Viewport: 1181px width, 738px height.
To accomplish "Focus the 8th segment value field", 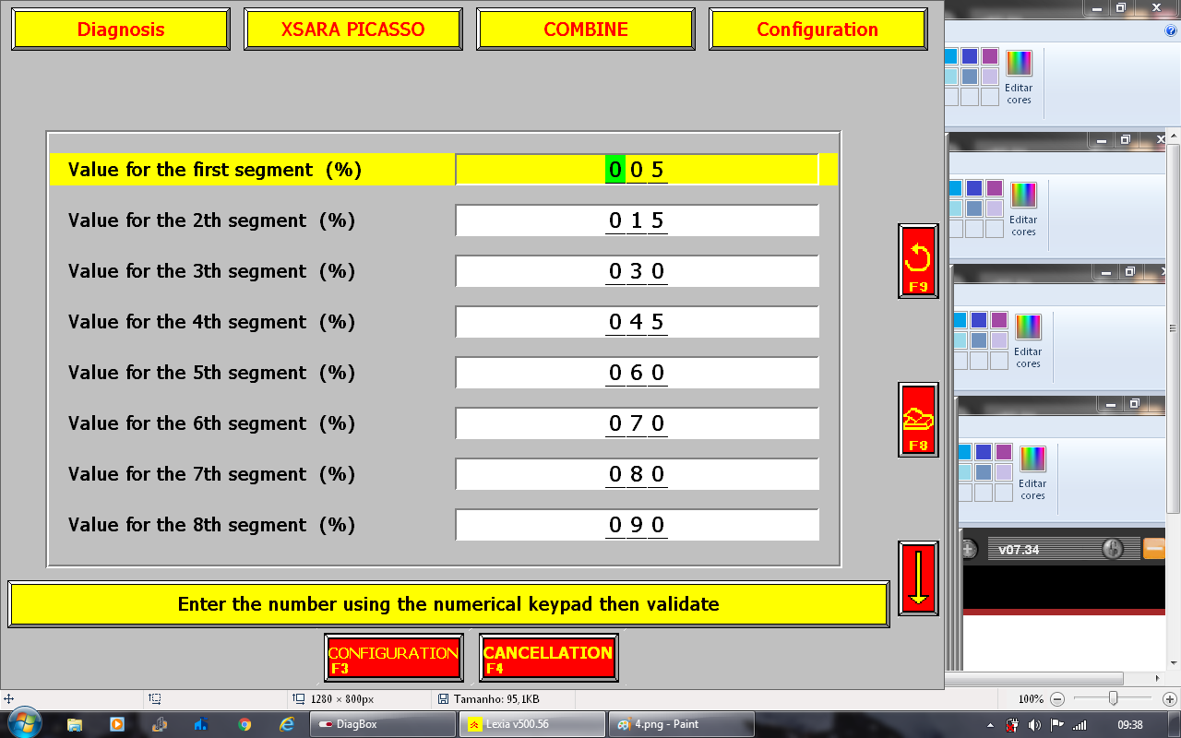I will [x=637, y=525].
